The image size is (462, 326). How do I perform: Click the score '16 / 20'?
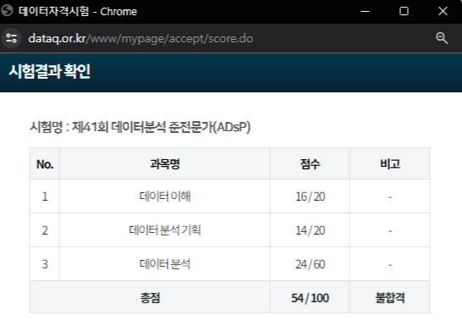coord(310,196)
